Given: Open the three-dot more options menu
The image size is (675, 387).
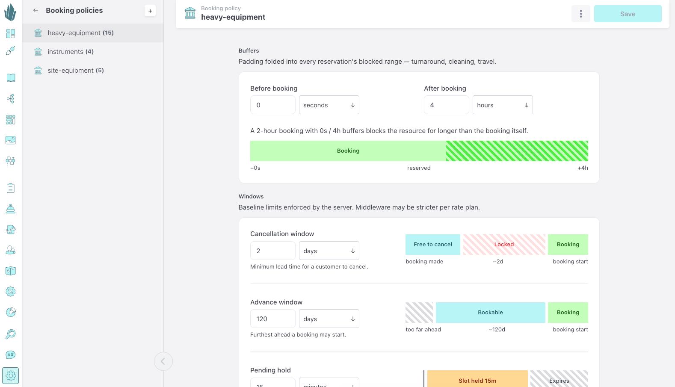Looking at the screenshot, I should coord(581,14).
